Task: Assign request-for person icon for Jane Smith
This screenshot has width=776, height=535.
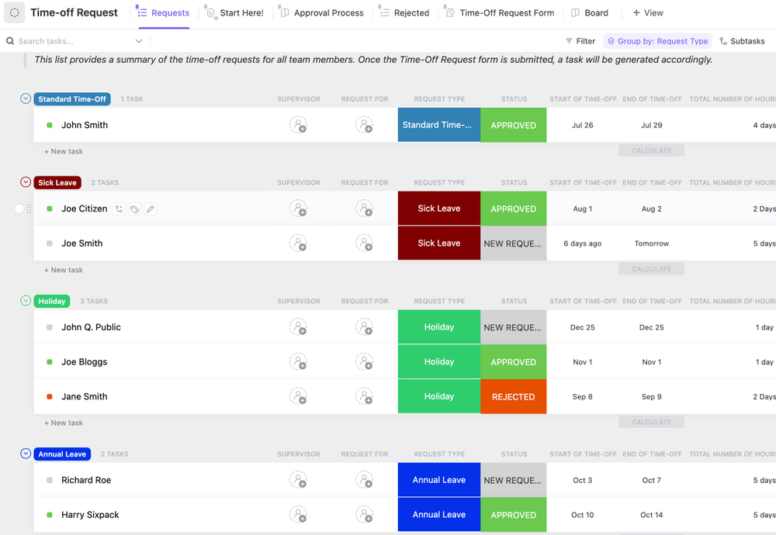Action: (x=364, y=396)
